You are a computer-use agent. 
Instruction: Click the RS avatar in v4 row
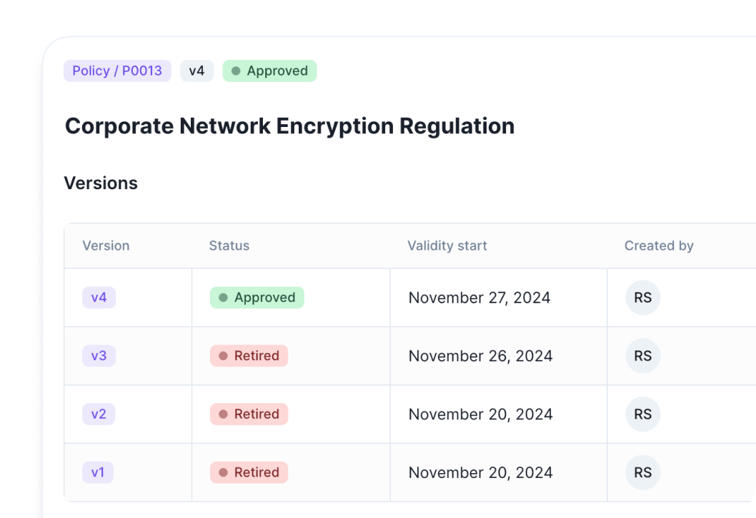pyautogui.click(x=642, y=298)
